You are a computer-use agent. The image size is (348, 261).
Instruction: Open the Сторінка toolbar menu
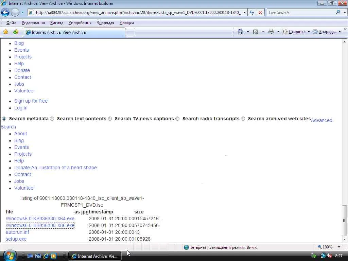tap(296, 32)
